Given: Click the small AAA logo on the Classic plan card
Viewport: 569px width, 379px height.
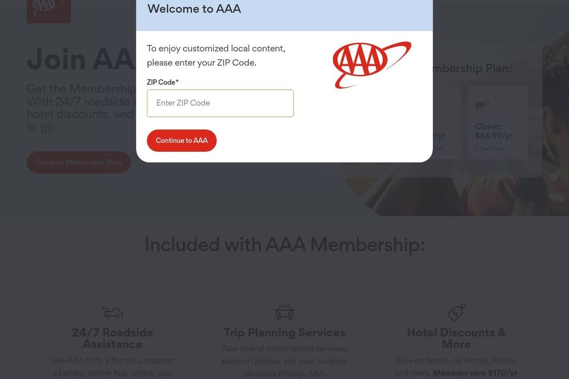Looking at the screenshot, I should (482, 104).
